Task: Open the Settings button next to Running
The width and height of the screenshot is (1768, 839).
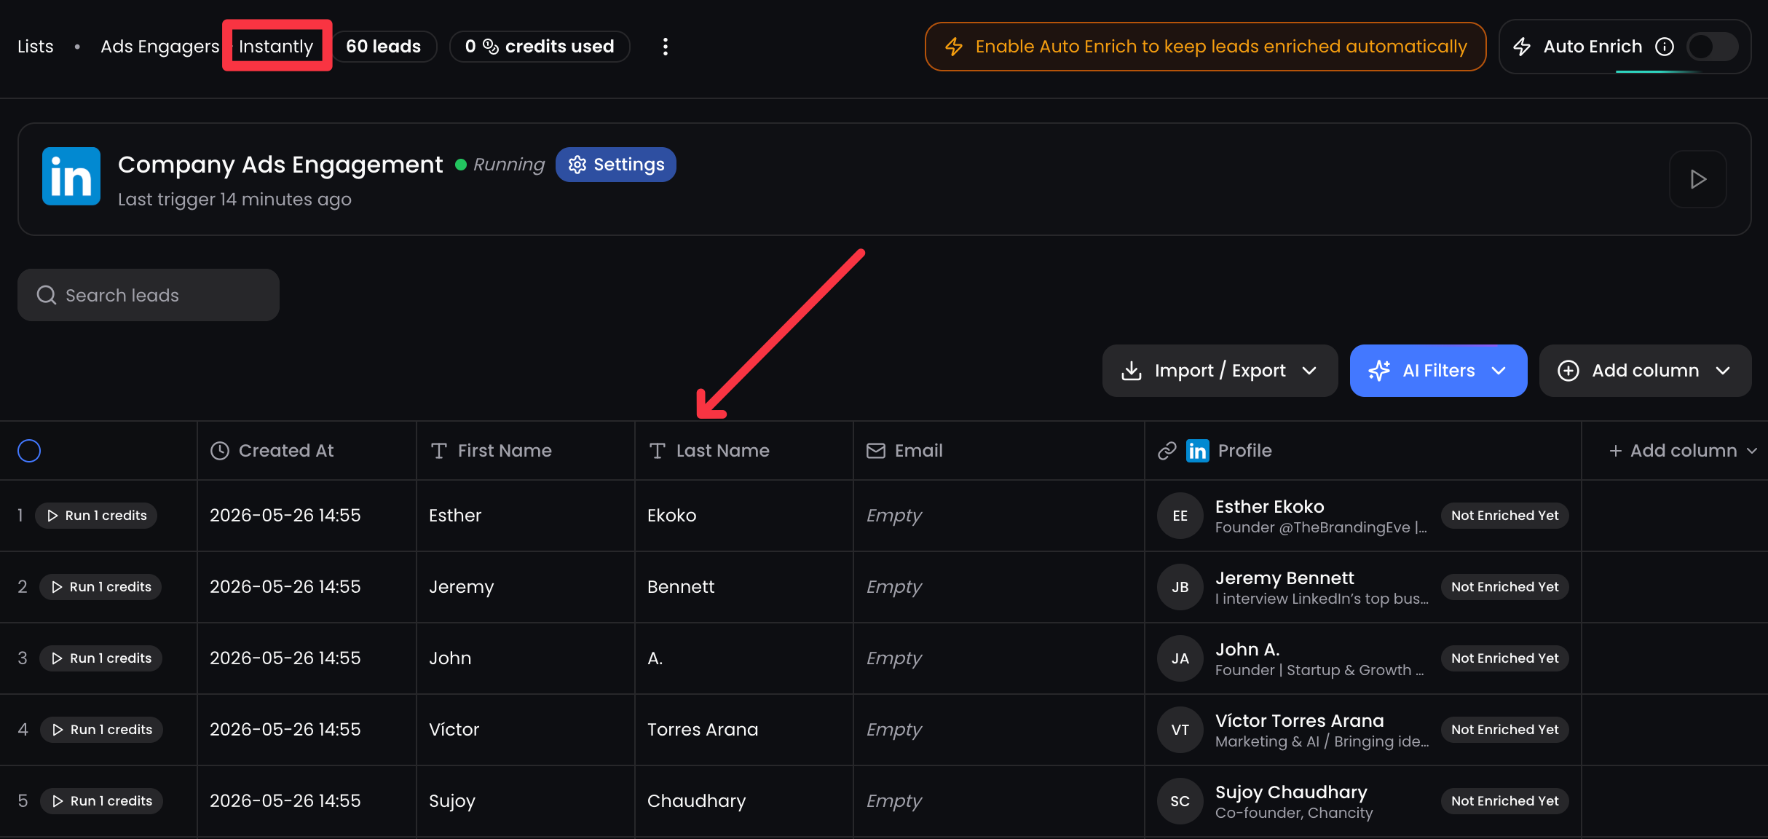Action: tap(616, 165)
